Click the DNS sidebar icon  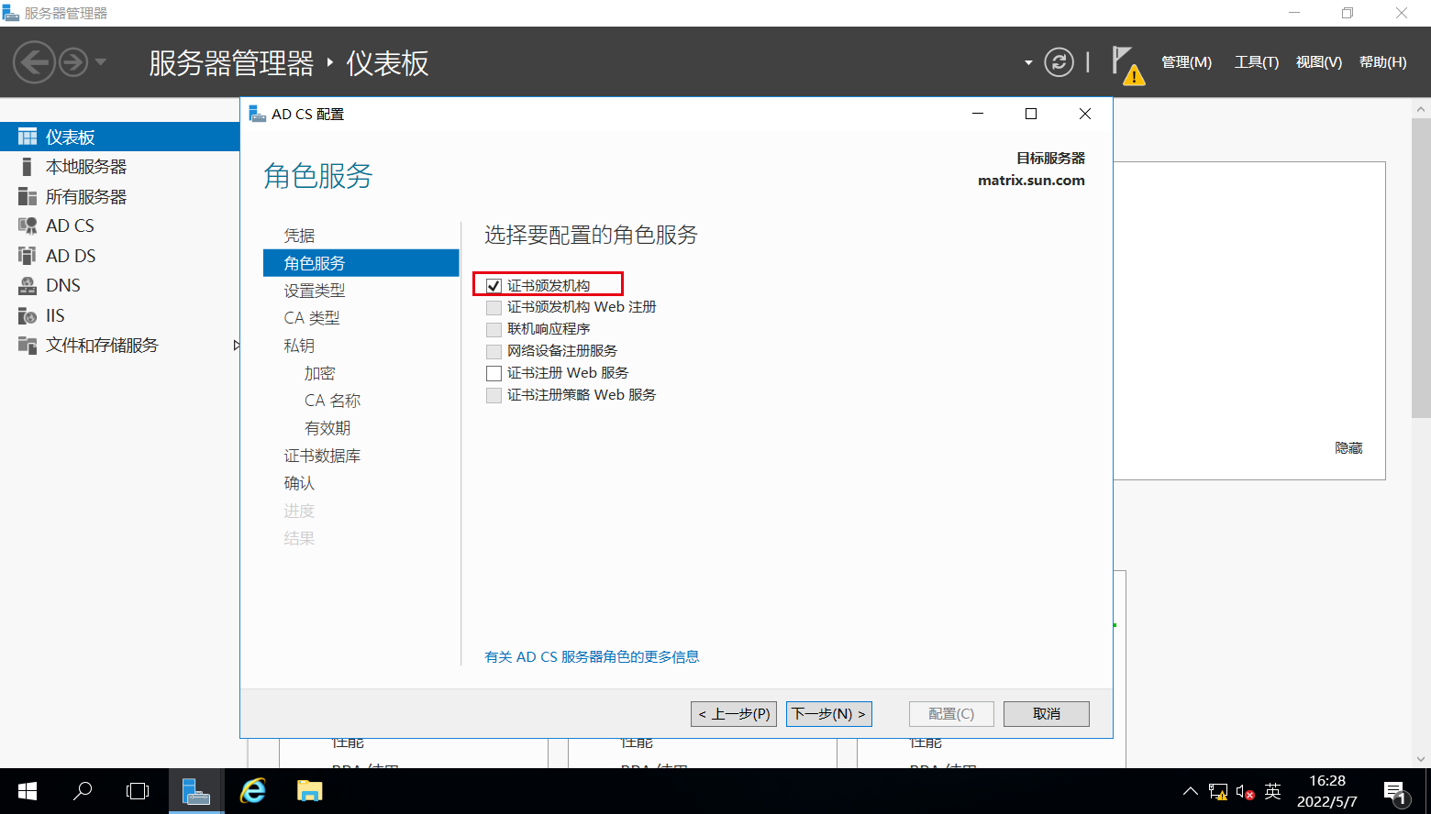(x=28, y=285)
